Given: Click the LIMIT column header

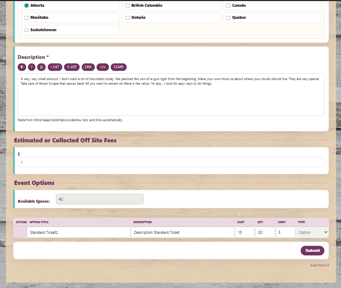Looking at the screenshot, I should [282, 222].
